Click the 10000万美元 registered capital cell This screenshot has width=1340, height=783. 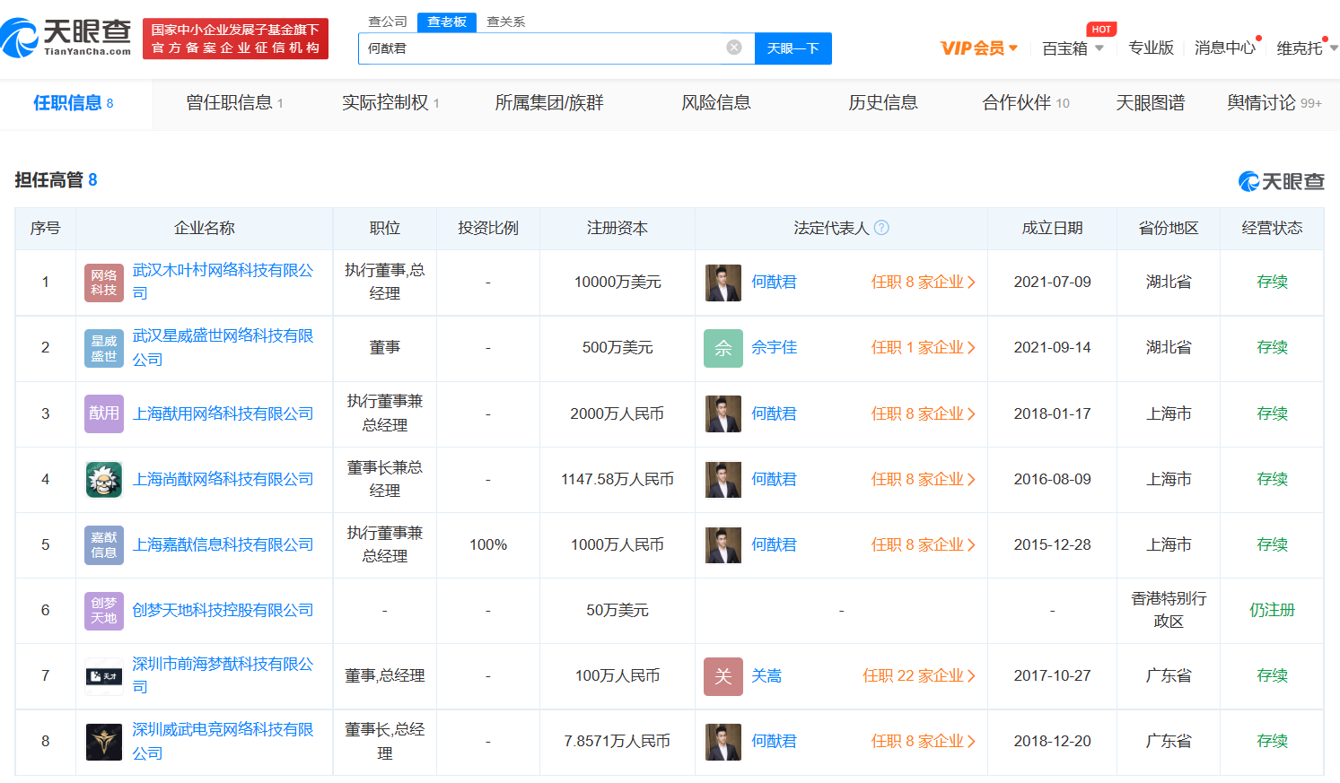[617, 282]
